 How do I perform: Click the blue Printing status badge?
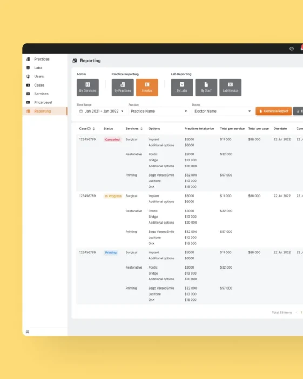(111, 253)
